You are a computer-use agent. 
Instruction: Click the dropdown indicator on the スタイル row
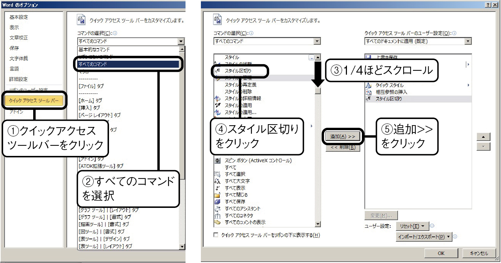(x=312, y=58)
